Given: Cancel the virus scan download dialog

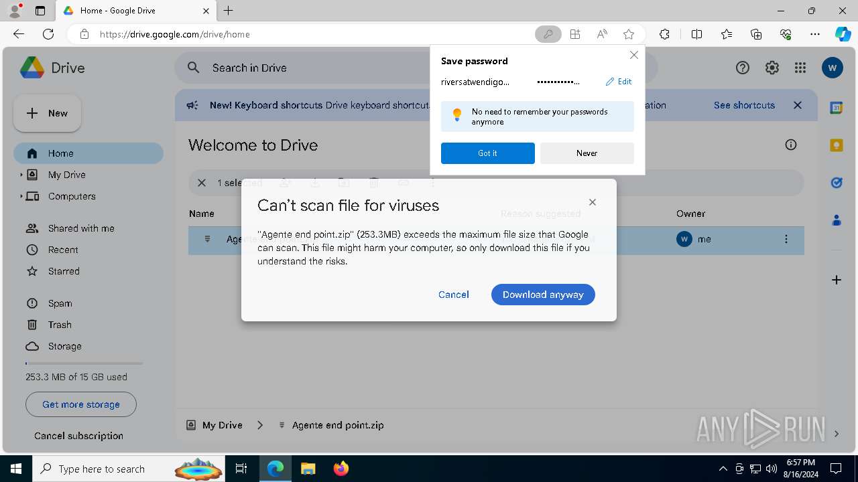Looking at the screenshot, I should tap(454, 295).
